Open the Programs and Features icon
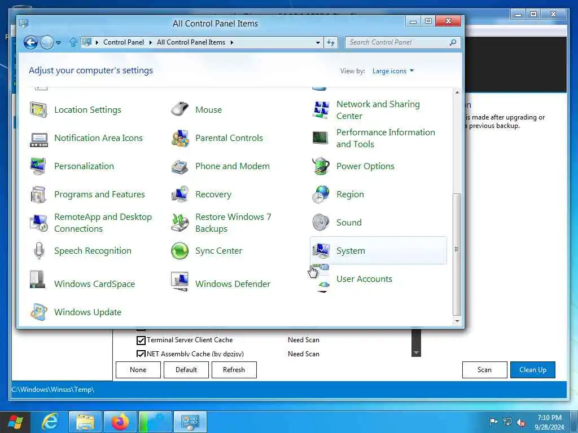Image resolution: width=578 pixels, height=433 pixels. 38,195
